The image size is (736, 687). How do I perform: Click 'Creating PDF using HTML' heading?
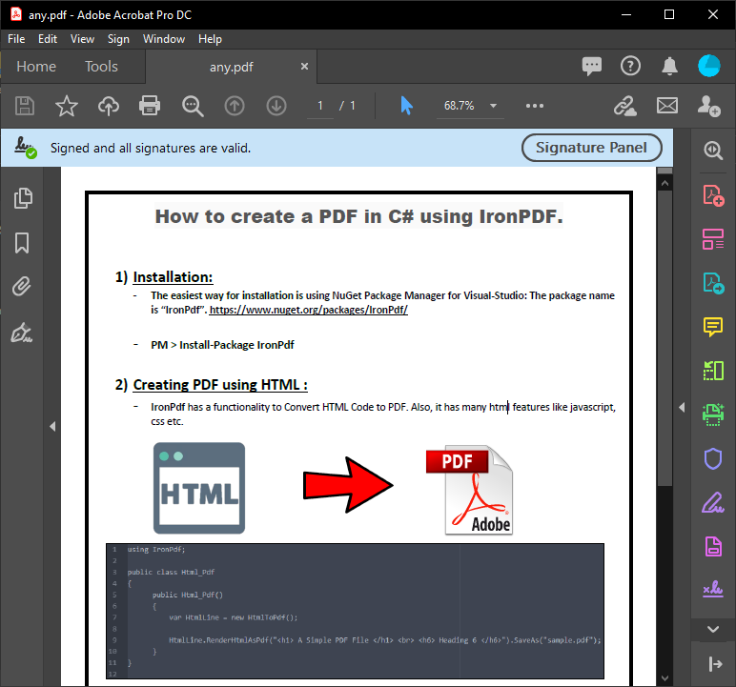pos(220,385)
